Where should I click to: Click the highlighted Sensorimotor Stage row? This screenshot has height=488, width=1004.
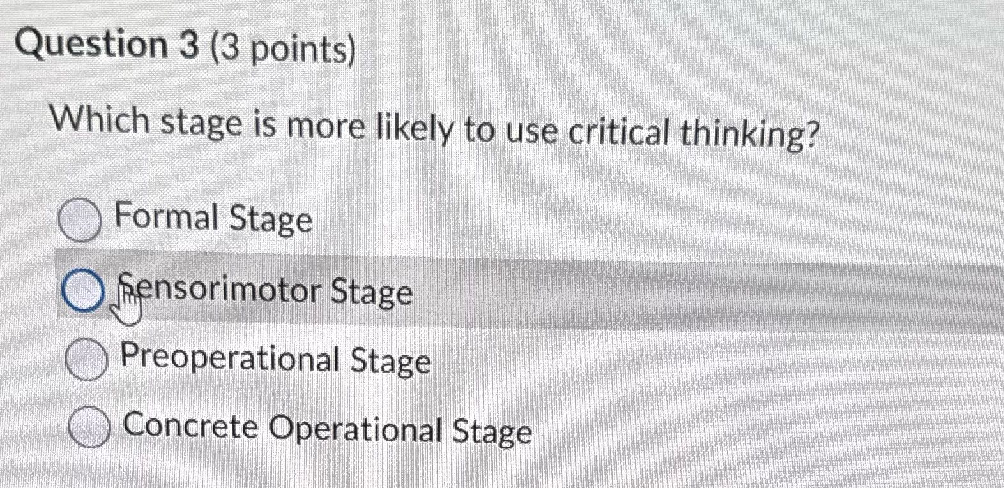click(x=447, y=292)
